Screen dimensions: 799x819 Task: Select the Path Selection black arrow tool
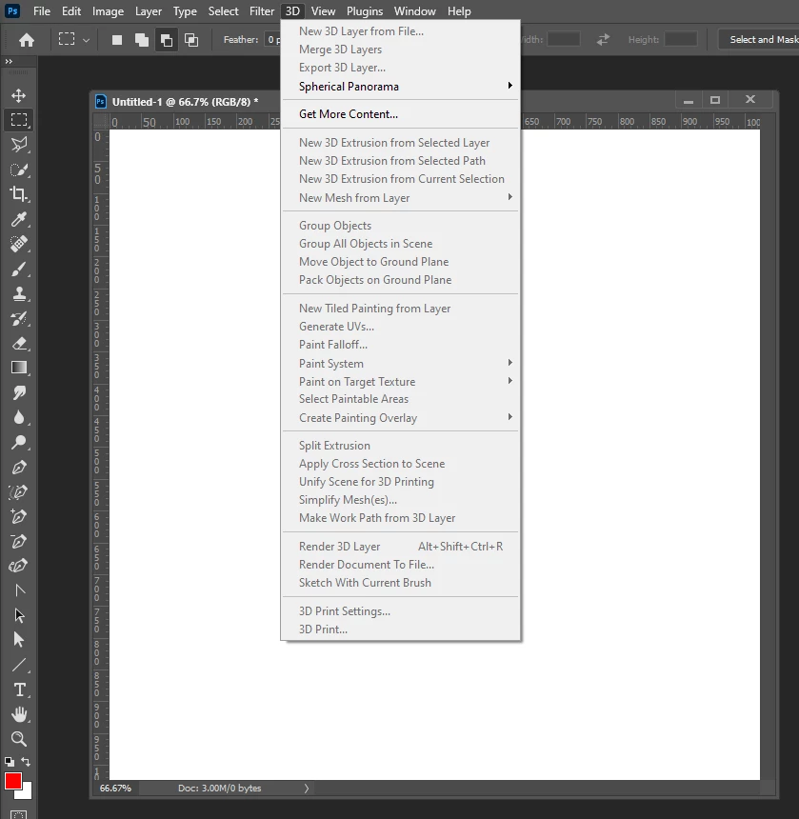(19, 615)
